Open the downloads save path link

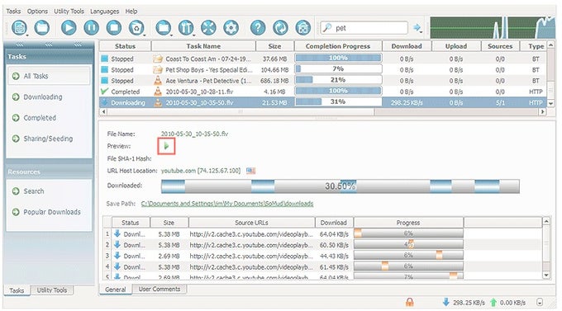point(227,204)
